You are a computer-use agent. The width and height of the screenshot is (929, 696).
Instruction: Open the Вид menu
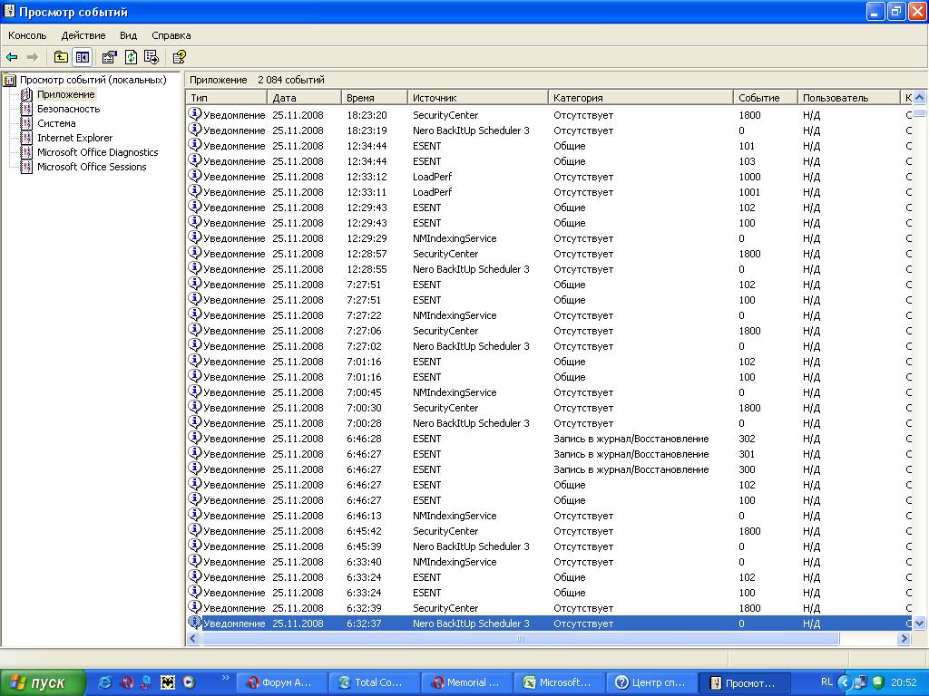point(129,35)
